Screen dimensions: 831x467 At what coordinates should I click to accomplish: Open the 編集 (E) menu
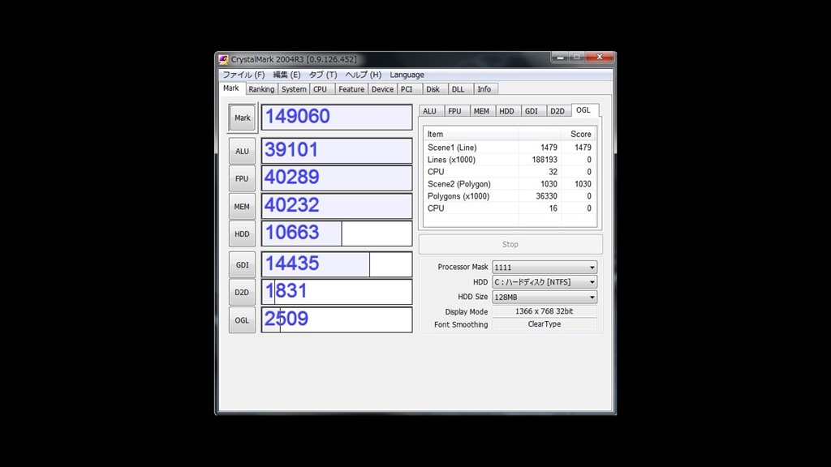(x=286, y=75)
